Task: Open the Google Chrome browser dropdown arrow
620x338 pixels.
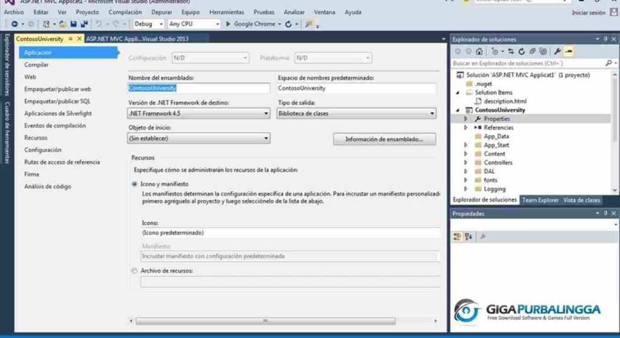Action: pyautogui.click(x=280, y=24)
